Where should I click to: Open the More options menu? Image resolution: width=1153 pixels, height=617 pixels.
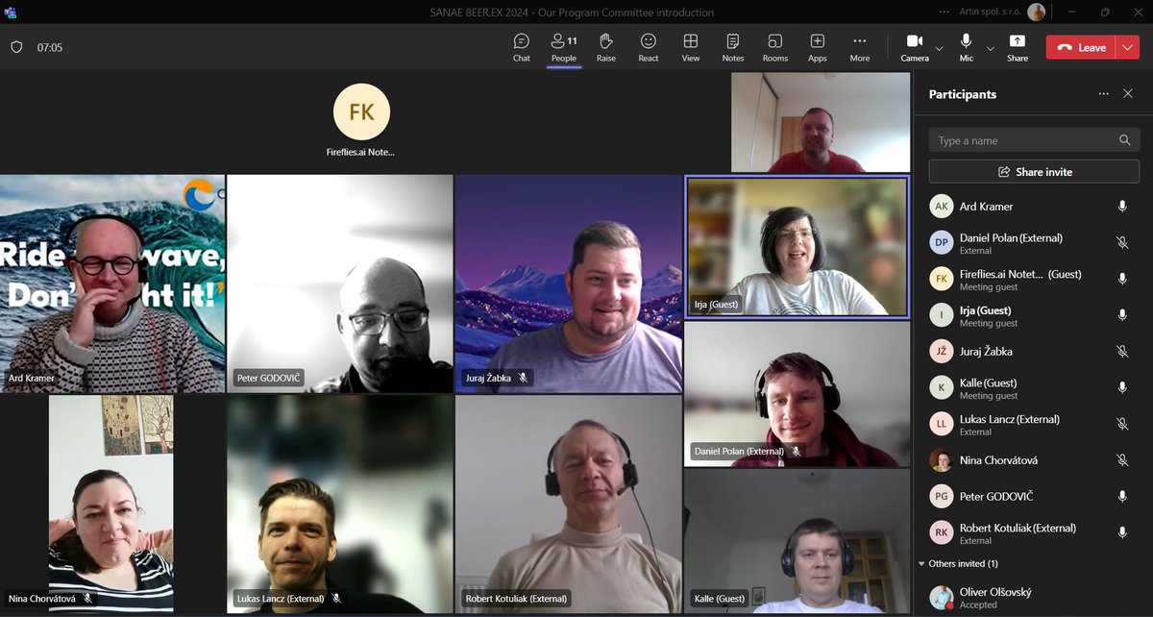[x=858, y=46]
